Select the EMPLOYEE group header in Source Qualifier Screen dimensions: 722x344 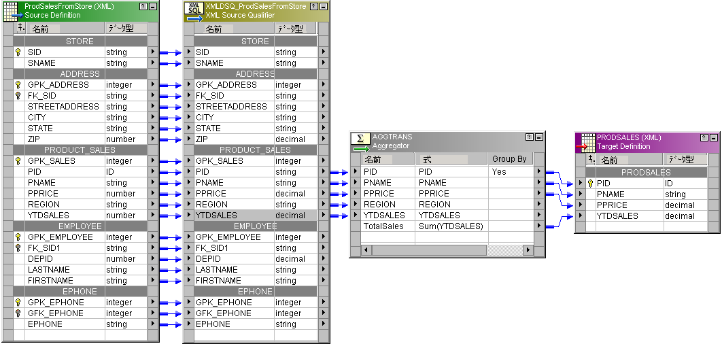click(255, 226)
